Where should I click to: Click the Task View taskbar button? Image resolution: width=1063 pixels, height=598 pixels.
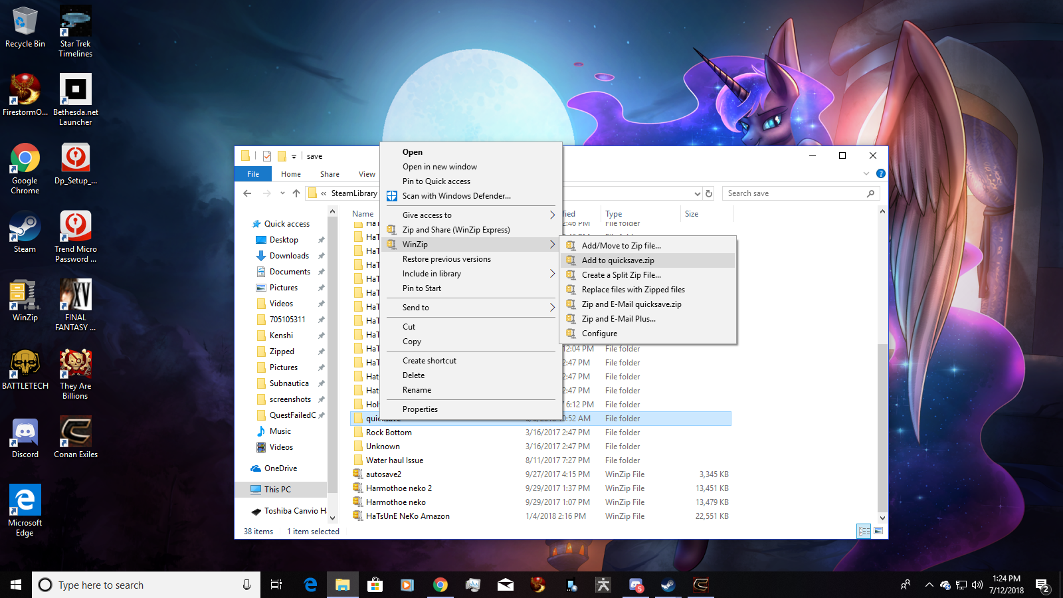[276, 585]
